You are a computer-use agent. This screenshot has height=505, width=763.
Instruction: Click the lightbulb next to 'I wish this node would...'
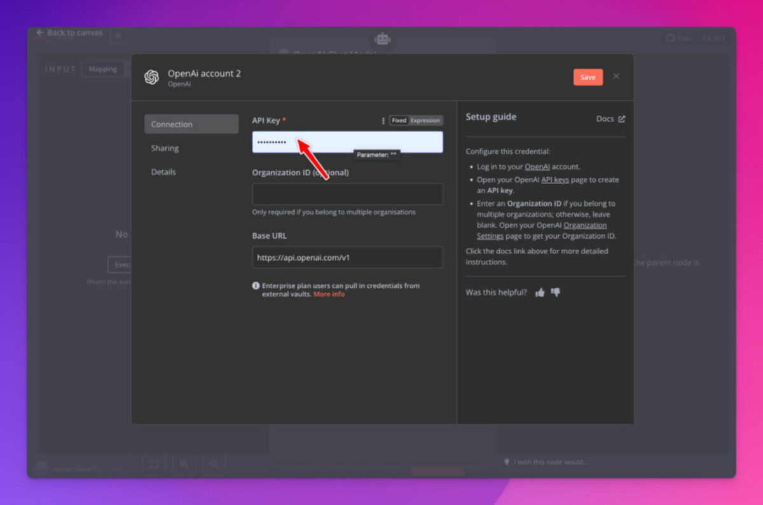[507, 462]
